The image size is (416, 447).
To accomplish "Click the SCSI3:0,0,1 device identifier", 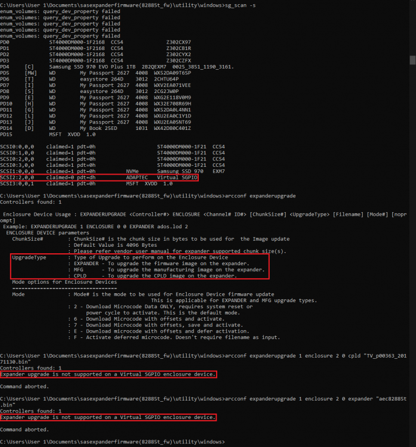I will (17, 184).
